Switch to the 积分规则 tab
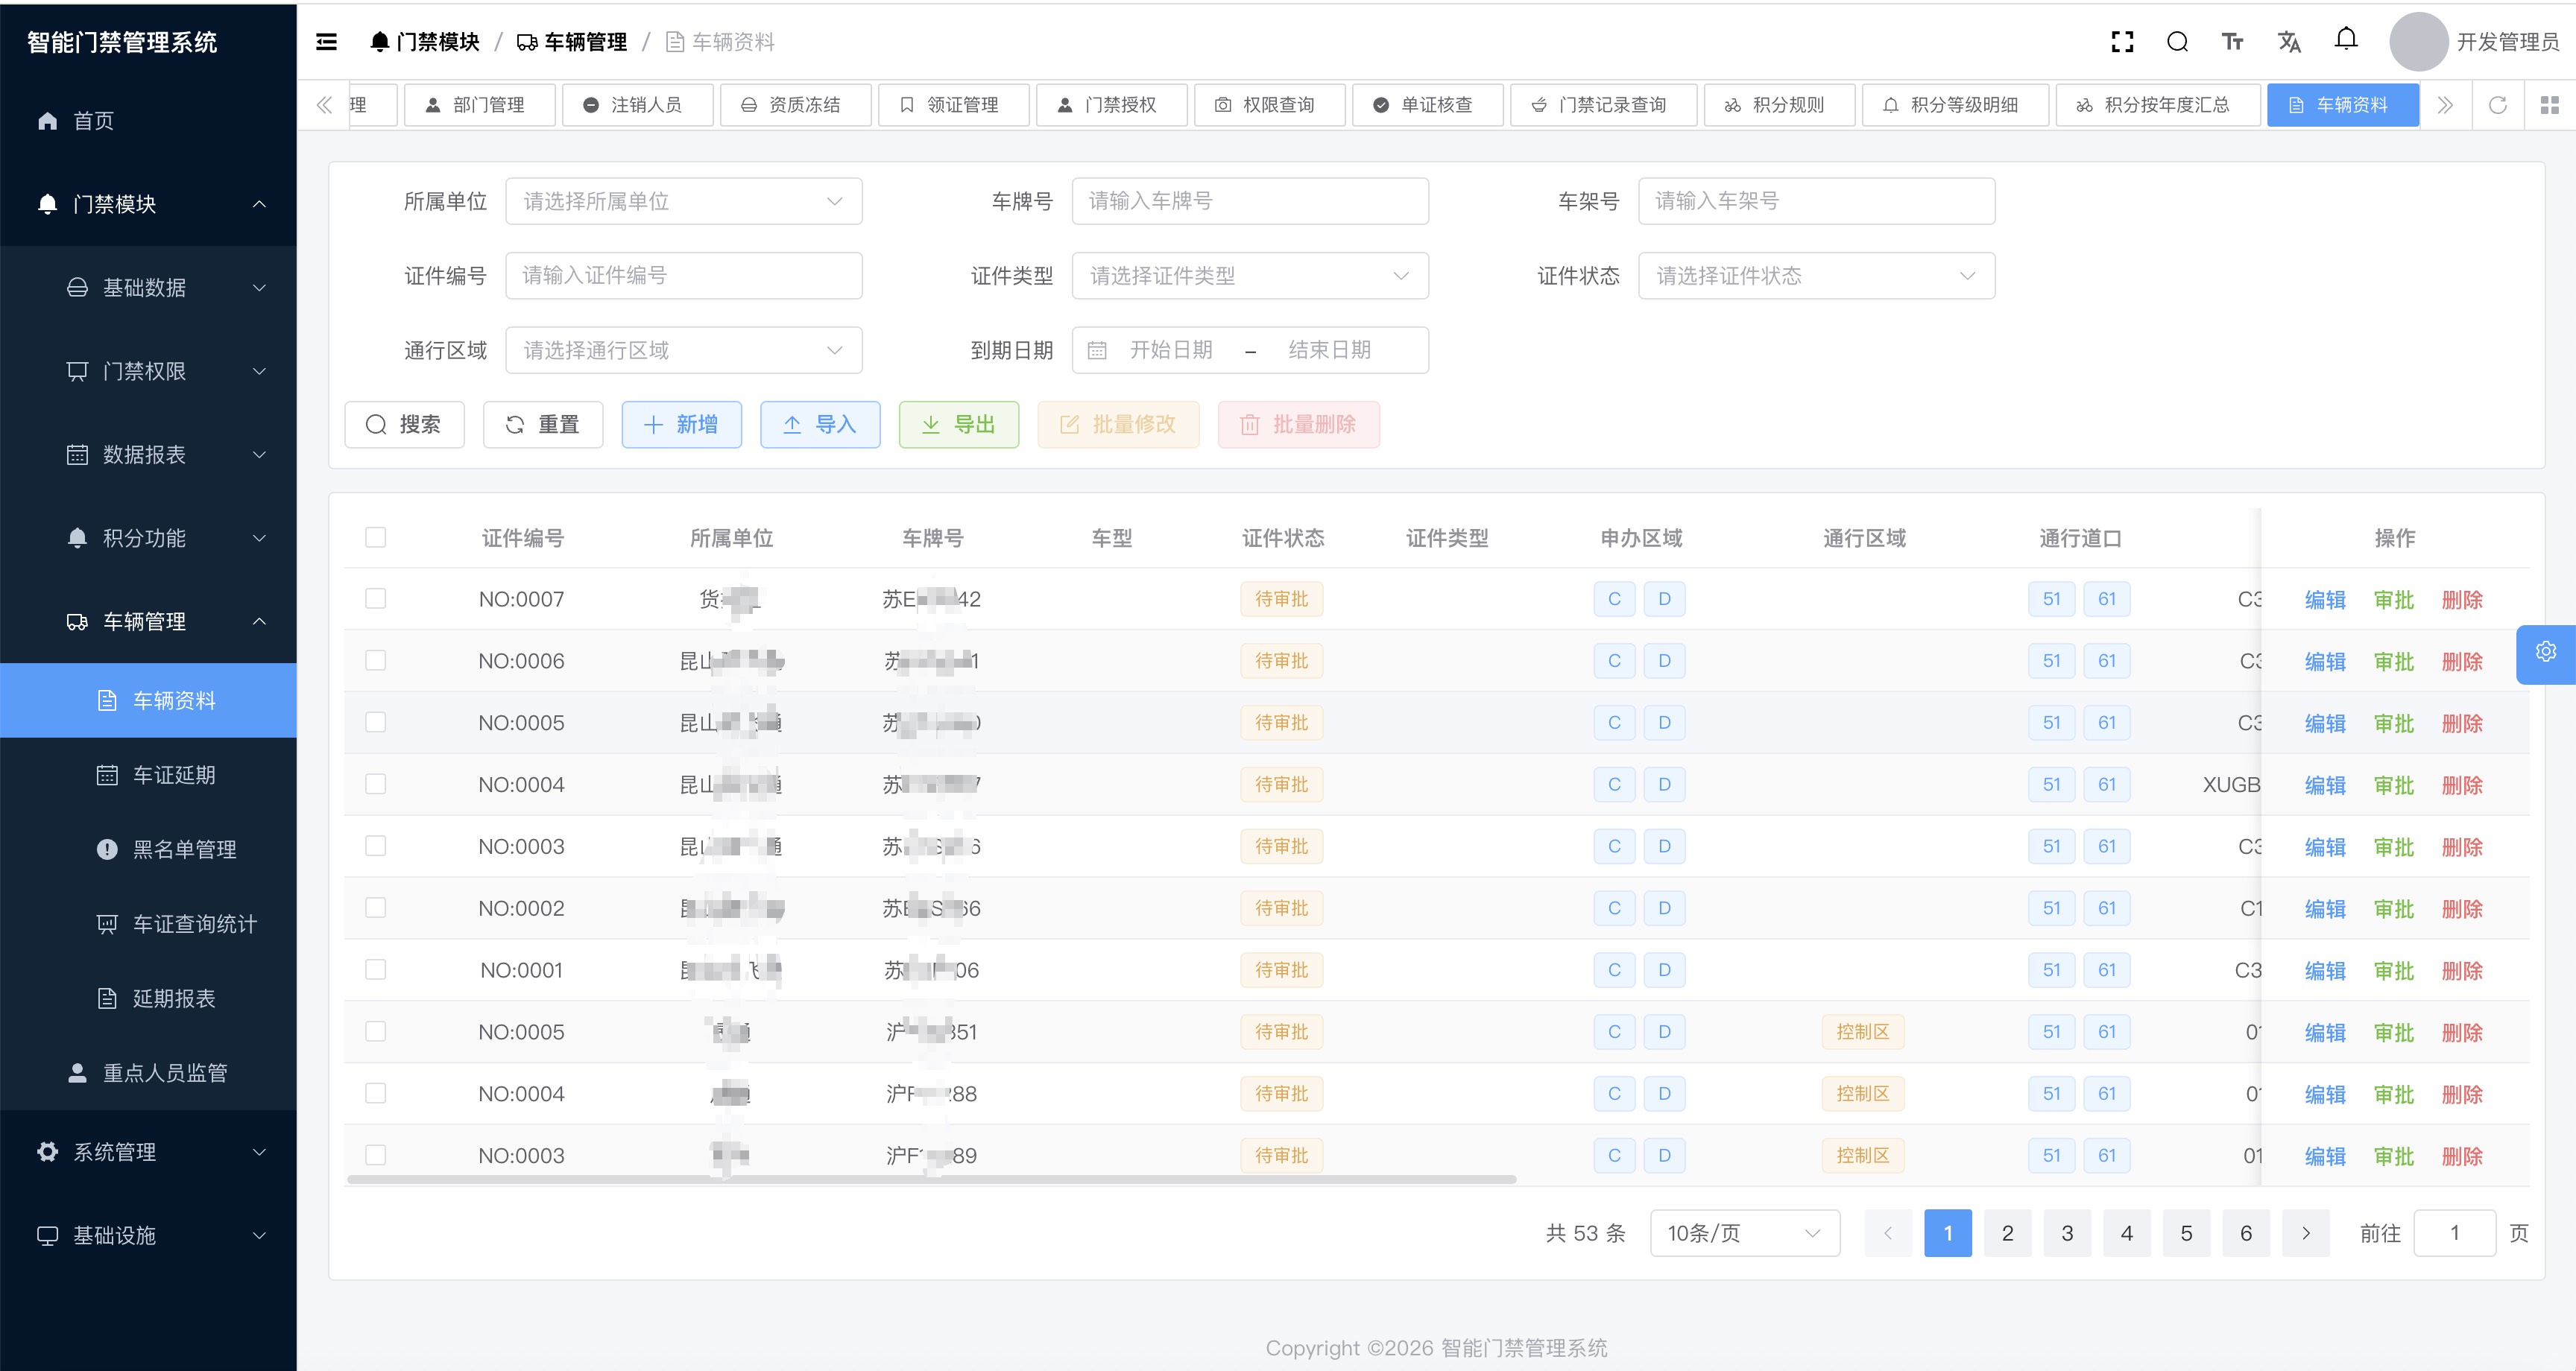 coord(1779,105)
